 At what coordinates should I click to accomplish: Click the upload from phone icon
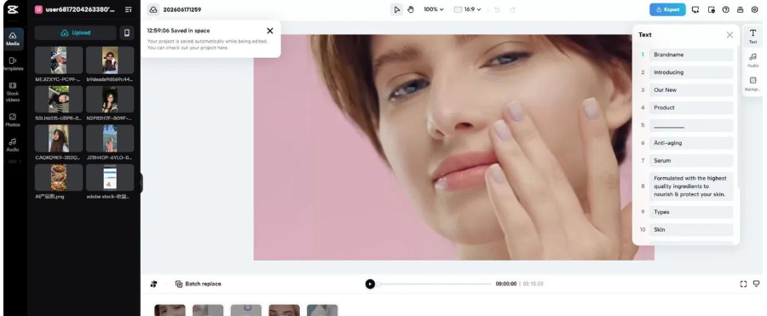(x=127, y=32)
